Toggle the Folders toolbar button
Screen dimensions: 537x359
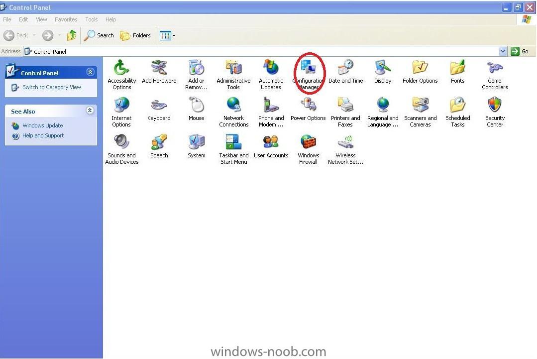pos(135,35)
